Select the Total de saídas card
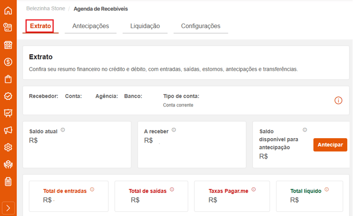353x216 pixels. tap(151, 196)
